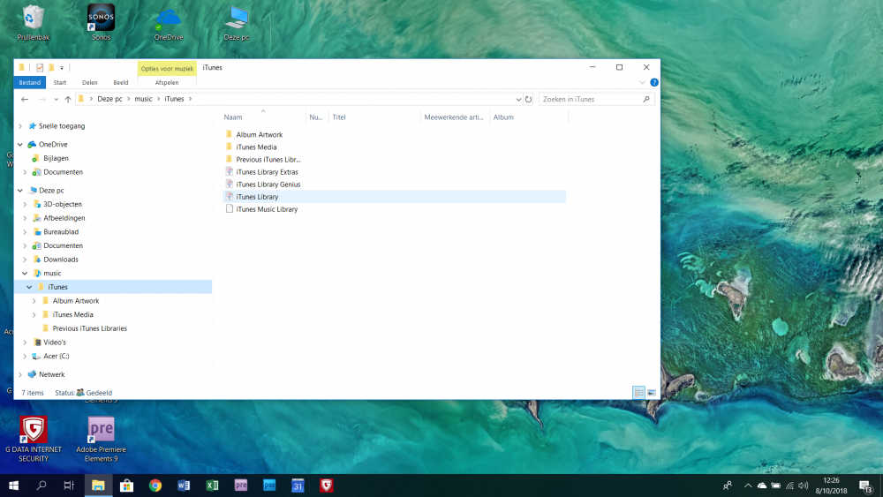Toggle details view button in status bar
Viewport: 883px width, 497px height.
click(638, 393)
